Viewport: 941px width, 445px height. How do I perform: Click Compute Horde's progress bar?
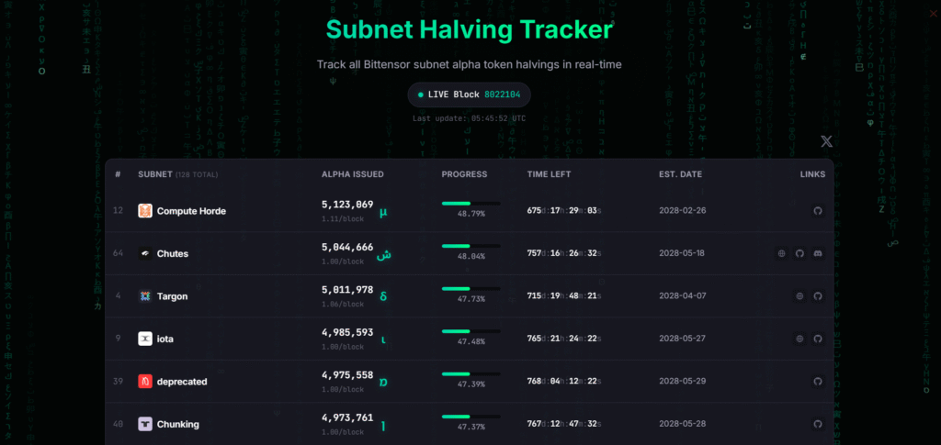pyautogui.click(x=470, y=203)
